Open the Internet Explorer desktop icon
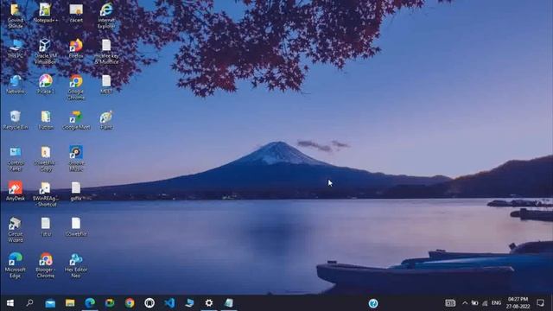The width and height of the screenshot is (553, 311). [106, 16]
